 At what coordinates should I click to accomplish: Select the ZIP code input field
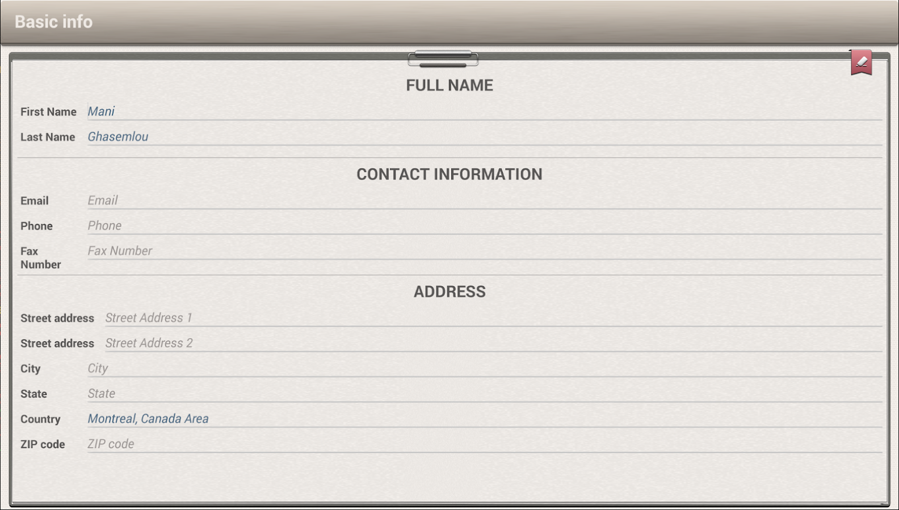click(485, 444)
